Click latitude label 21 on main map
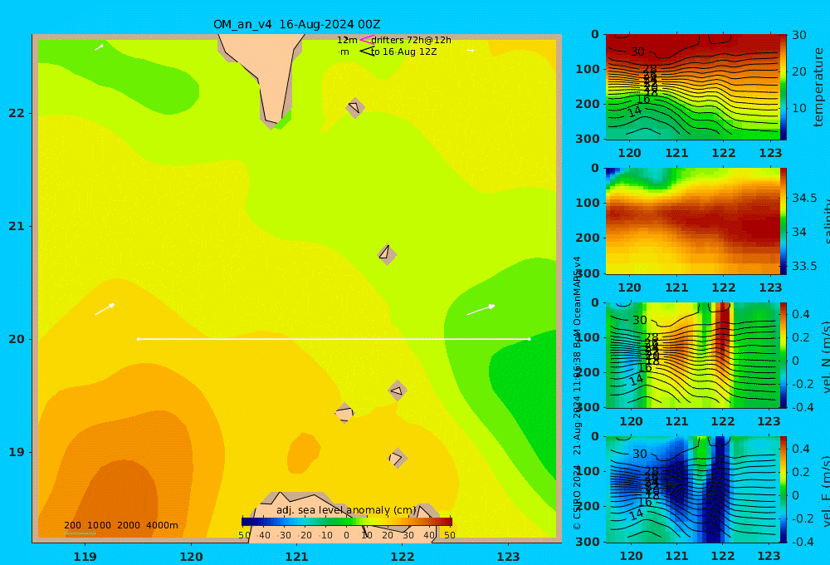Image resolution: width=830 pixels, height=565 pixels. pyautogui.click(x=17, y=226)
